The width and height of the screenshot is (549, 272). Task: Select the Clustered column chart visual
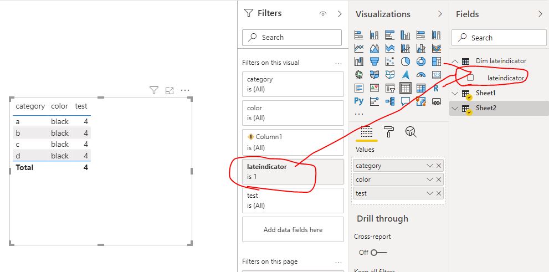pos(406,35)
